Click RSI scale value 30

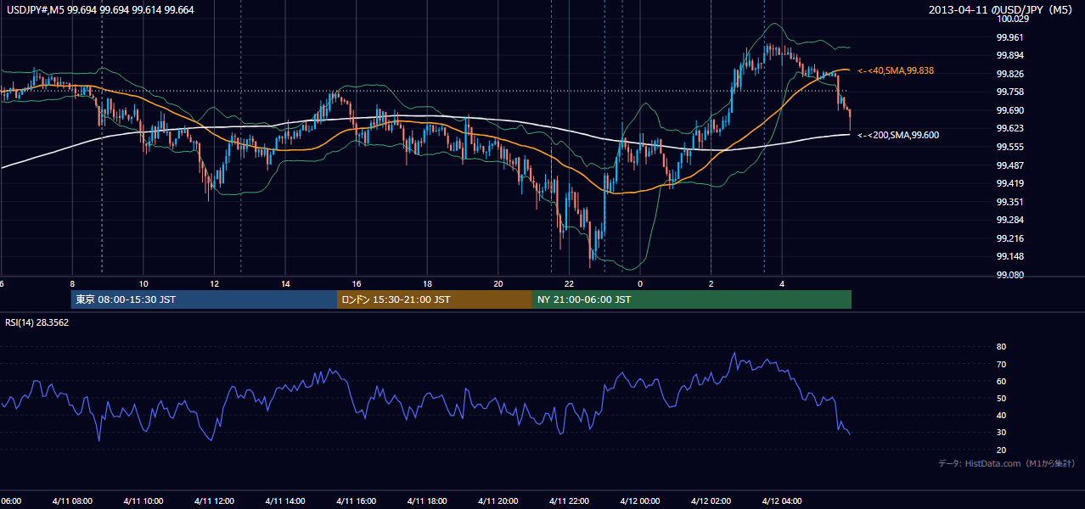[1001, 433]
